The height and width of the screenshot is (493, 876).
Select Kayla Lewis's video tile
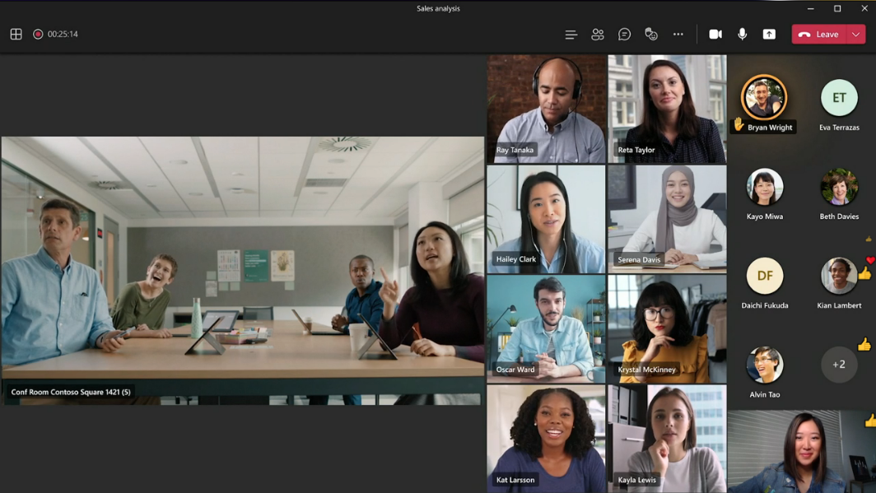(667, 439)
